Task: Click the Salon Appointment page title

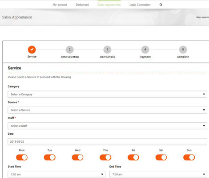Action: click(x=17, y=17)
